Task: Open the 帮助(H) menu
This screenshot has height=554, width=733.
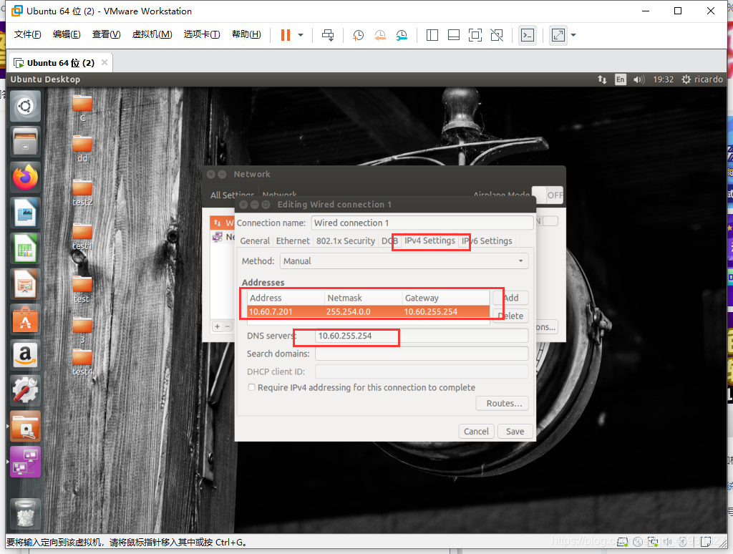Action: pyautogui.click(x=246, y=34)
